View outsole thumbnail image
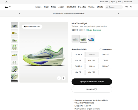The image size is (138, 110). point(15,32)
